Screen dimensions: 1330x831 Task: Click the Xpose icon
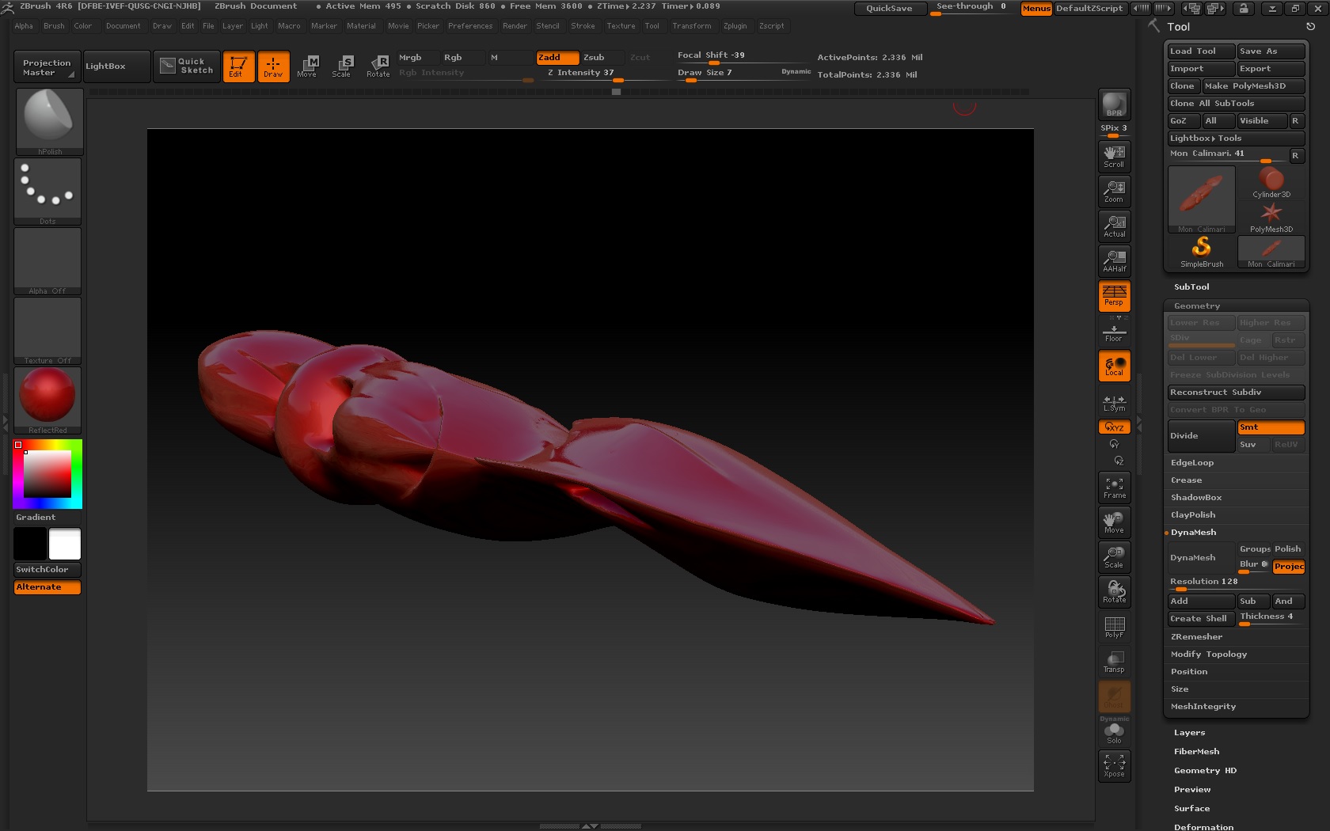[1114, 765]
